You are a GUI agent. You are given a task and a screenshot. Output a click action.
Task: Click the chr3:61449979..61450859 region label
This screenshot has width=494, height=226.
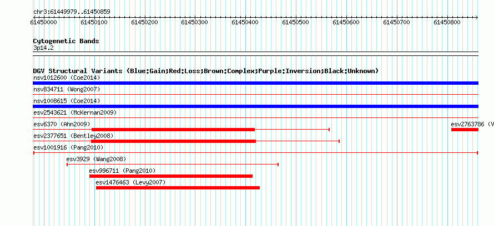click(72, 12)
